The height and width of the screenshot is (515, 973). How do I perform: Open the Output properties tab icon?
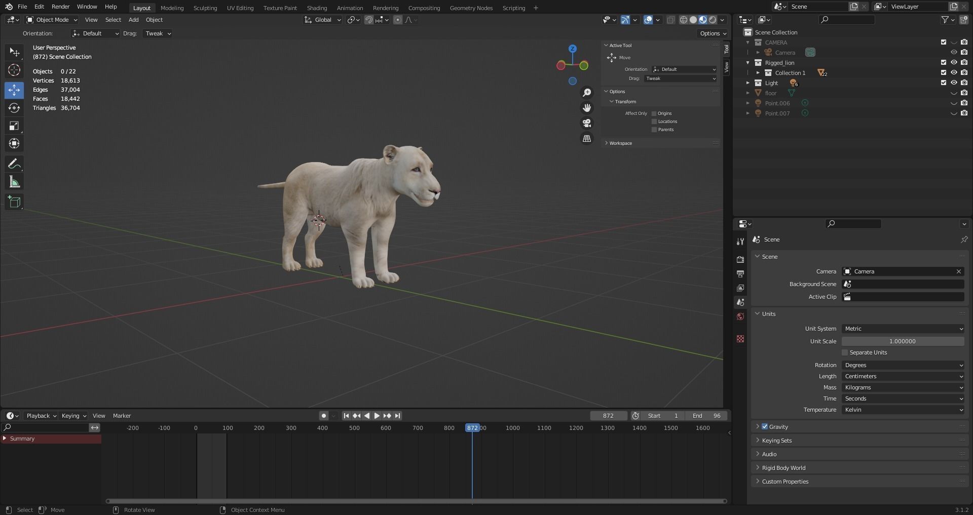click(740, 273)
